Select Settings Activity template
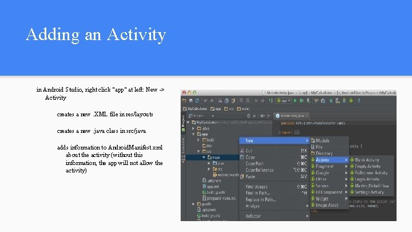This screenshot has height=232, width=412. [x=371, y=192]
